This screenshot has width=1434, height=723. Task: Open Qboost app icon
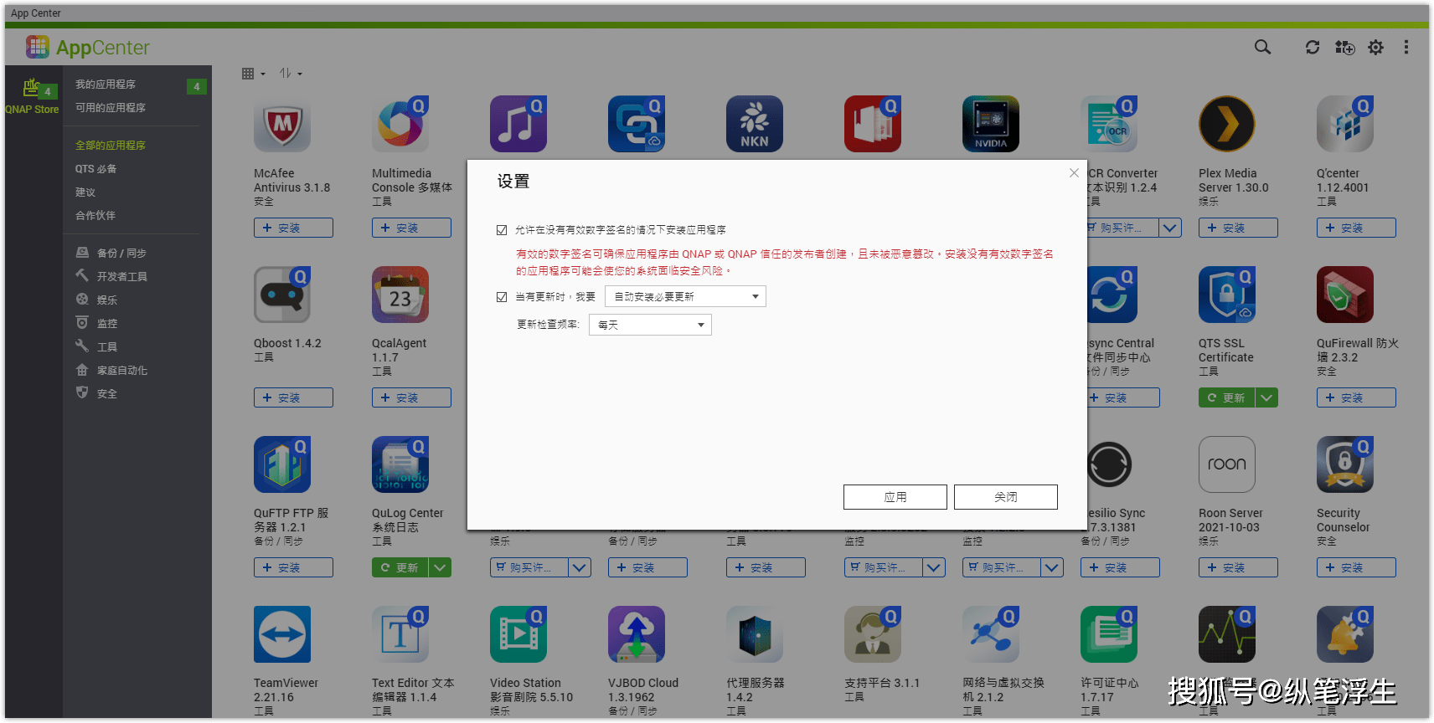(x=282, y=295)
